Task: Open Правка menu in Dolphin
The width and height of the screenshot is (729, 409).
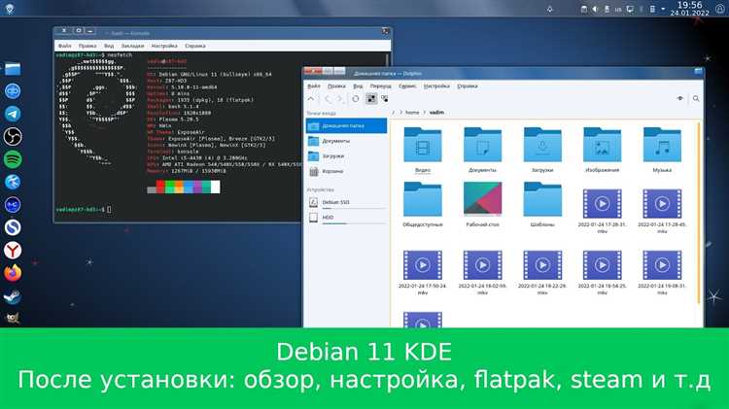Action: 336,86
